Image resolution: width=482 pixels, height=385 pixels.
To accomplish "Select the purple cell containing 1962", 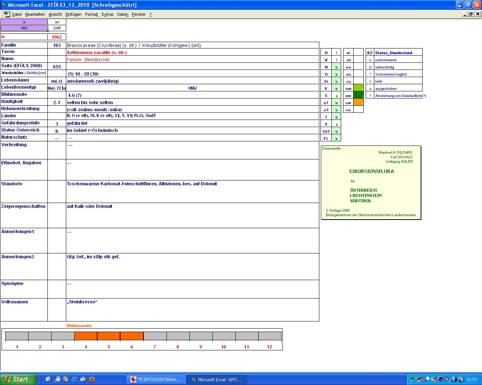I will [24, 28].
